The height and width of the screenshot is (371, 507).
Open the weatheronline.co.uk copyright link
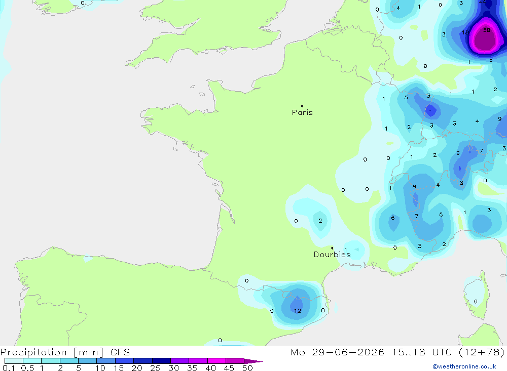464,366
